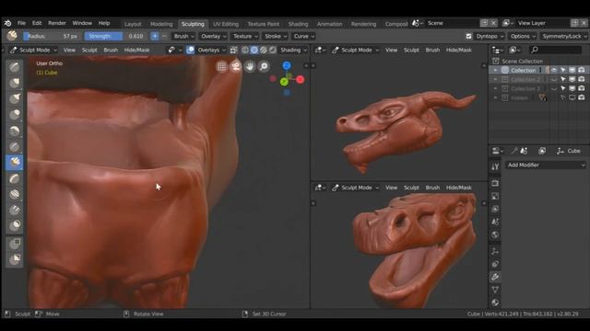
Task: Open the Overlay dropdown in tool settings
Action: coord(213,37)
